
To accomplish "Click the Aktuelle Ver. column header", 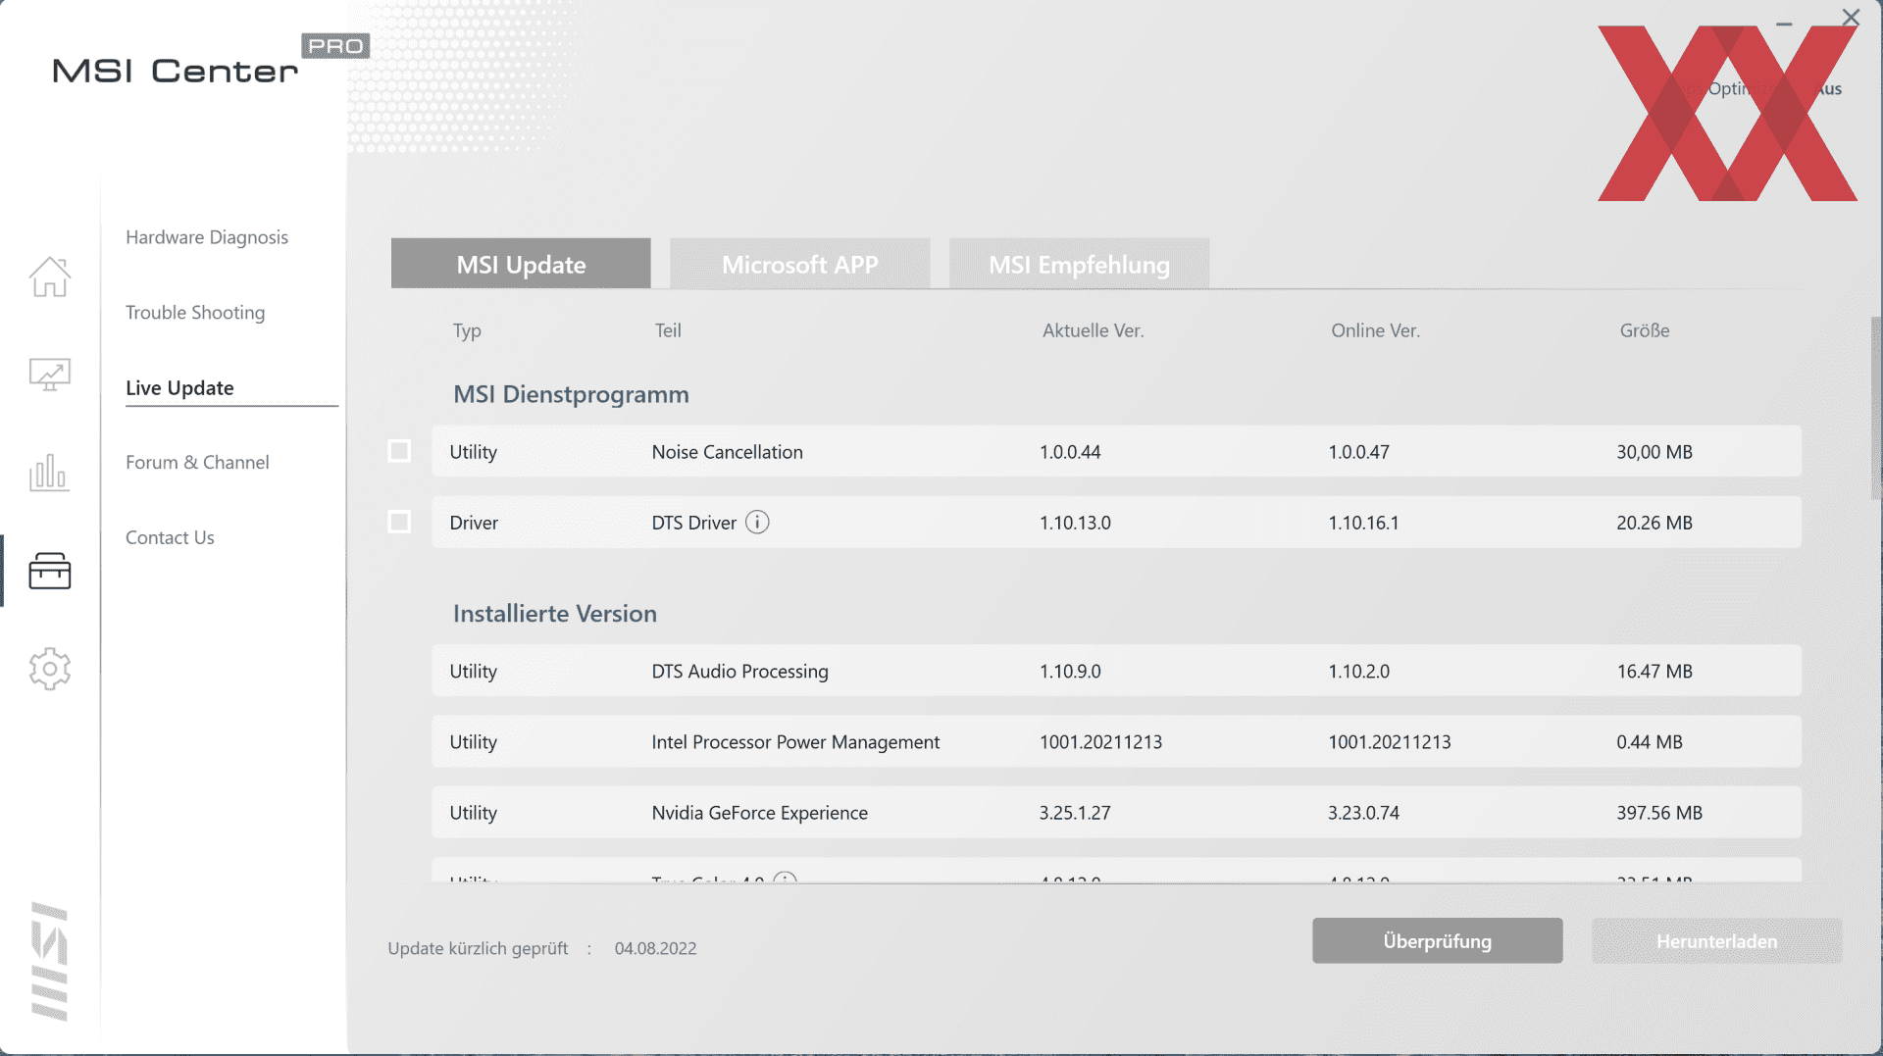I will click(x=1093, y=330).
